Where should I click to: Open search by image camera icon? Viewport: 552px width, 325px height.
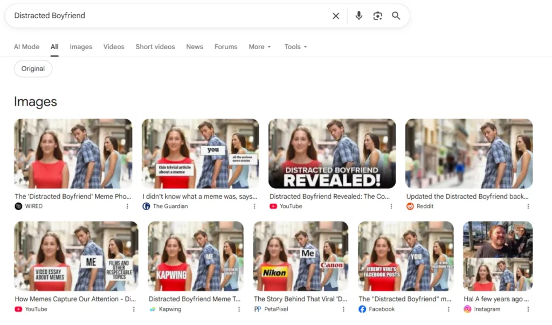(x=377, y=16)
